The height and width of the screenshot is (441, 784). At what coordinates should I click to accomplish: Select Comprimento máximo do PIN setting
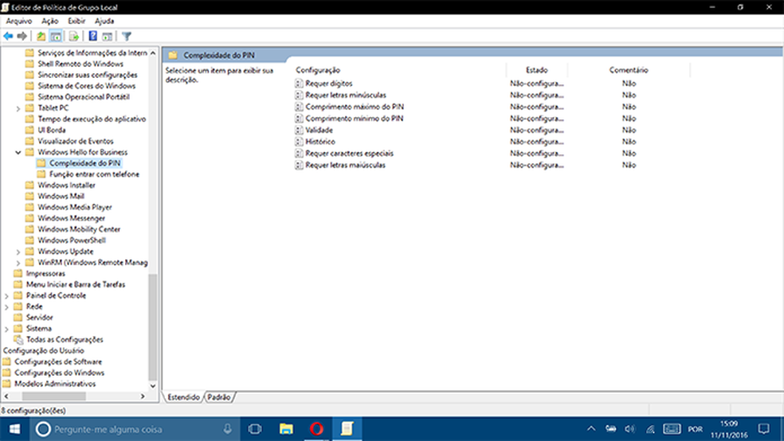pyautogui.click(x=355, y=107)
